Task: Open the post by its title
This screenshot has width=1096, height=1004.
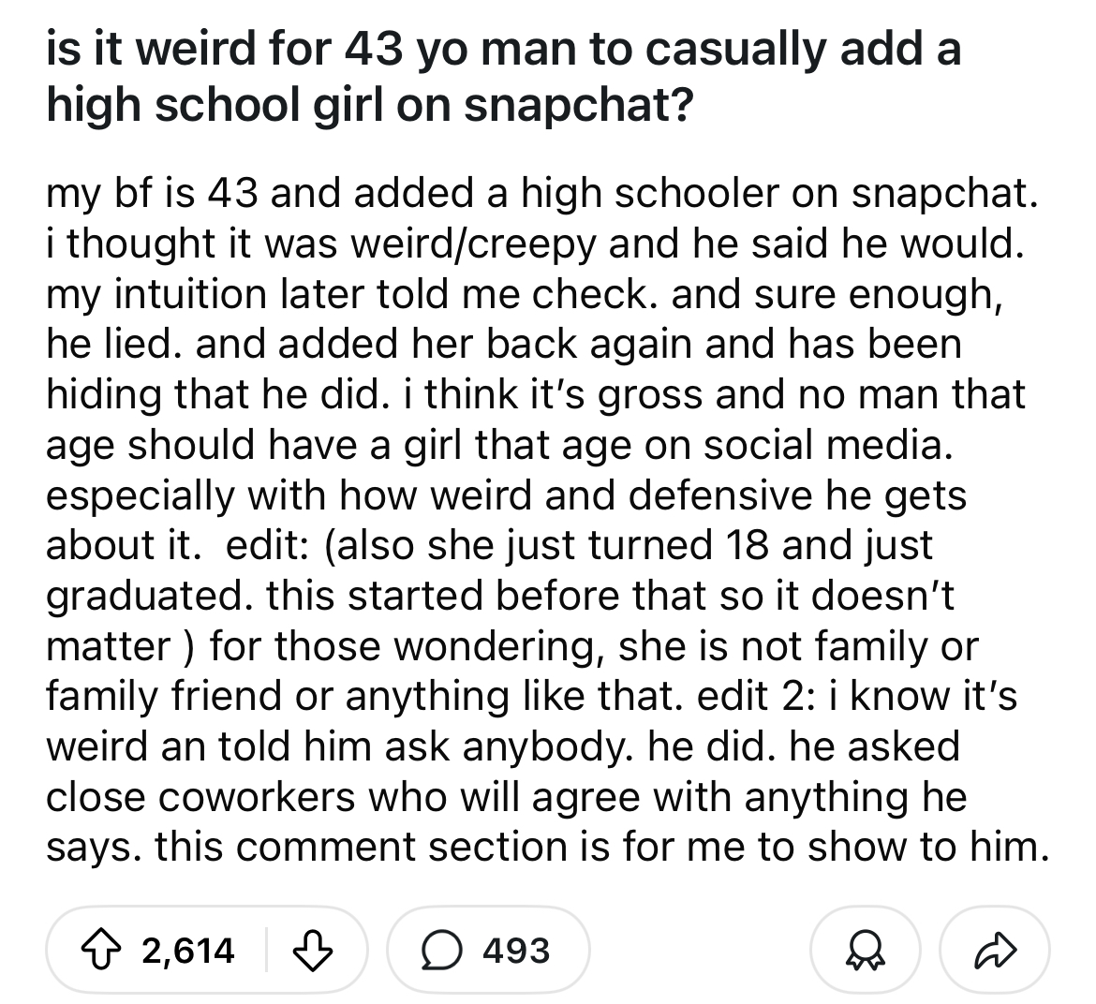Action: click(x=504, y=77)
